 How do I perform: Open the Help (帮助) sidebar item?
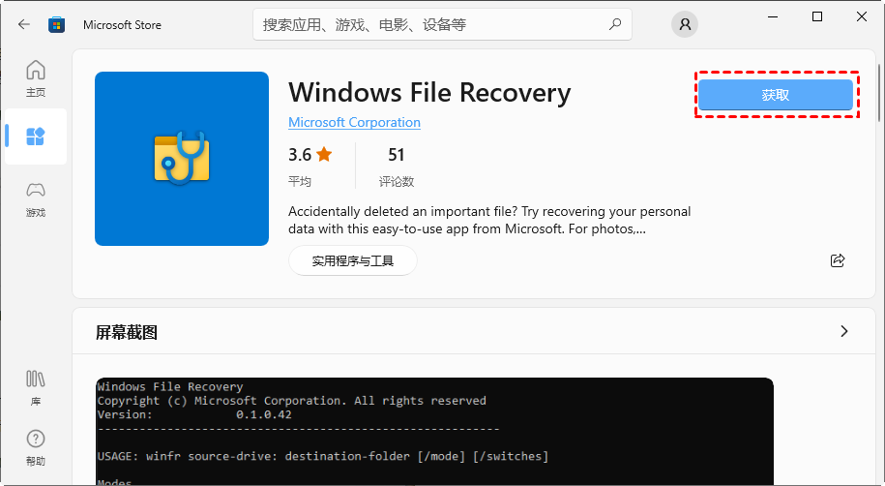(x=36, y=447)
